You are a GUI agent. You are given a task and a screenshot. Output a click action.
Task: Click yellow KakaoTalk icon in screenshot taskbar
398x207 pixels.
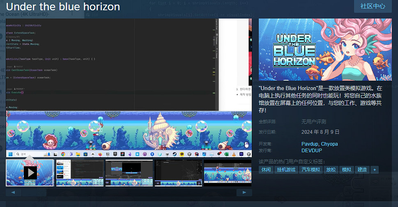(x=182, y=154)
